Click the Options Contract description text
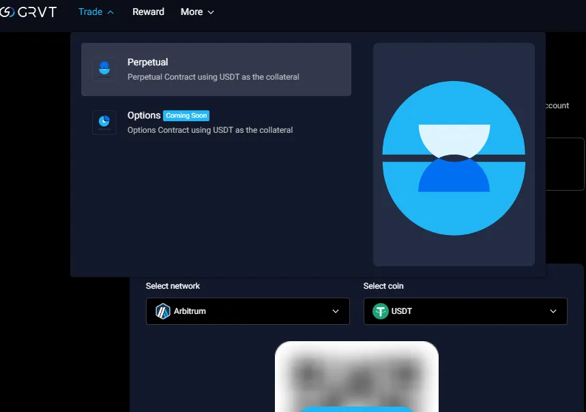The width and height of the screenshot is (586, 412). (209, 130)
